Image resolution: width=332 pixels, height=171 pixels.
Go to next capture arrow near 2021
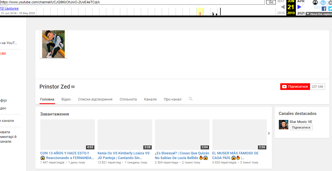[x=299, y=7]
